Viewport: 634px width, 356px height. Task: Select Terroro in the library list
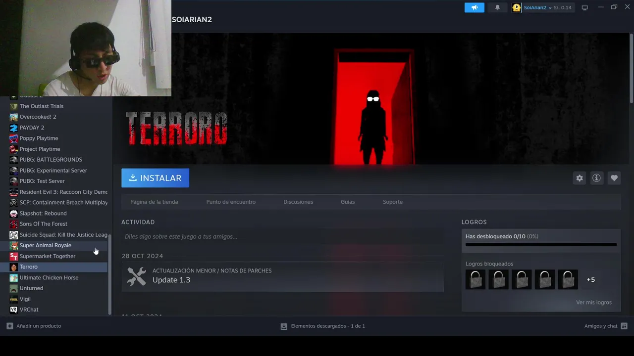tap(58, 267)
